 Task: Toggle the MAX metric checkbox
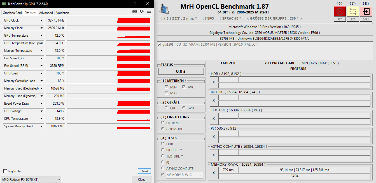coord(167,93)
